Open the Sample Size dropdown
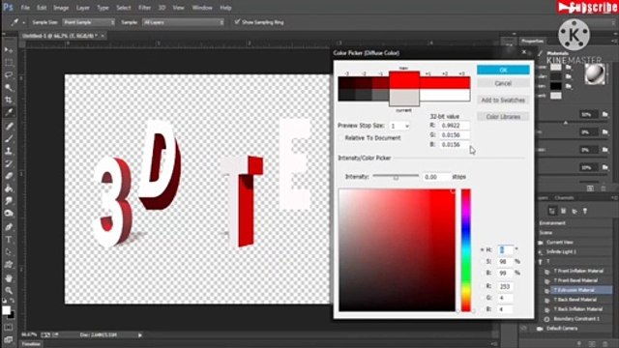 88,22
